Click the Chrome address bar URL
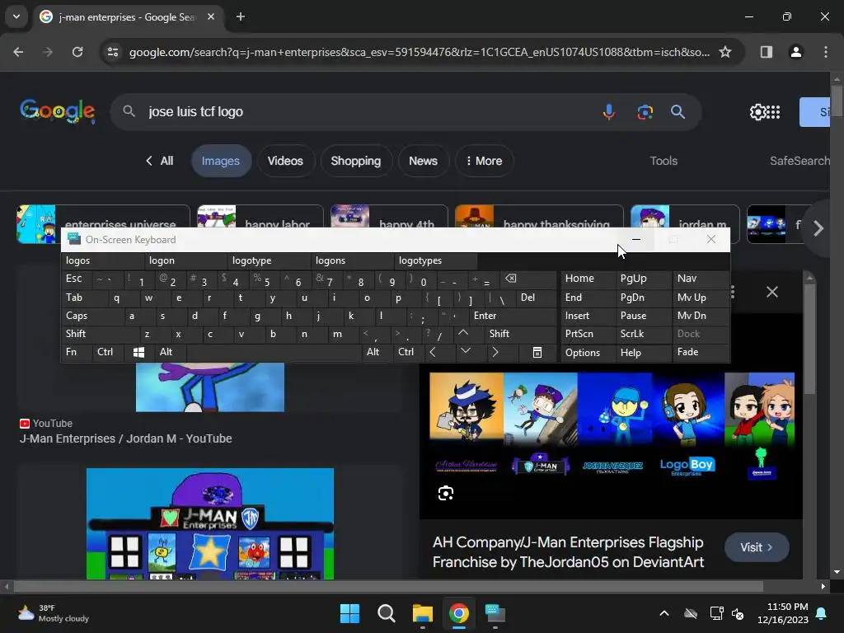This screenshot has width=844, height=633. [420, 52]
